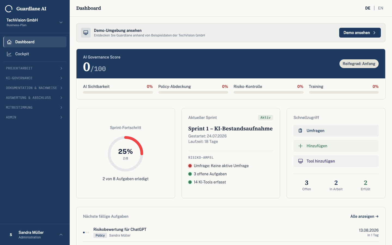The width and height of the screenshot is (392, 245).
Task: Click '14 KI-Tools erfasst' risk item
Action: (x=207, y=182)
